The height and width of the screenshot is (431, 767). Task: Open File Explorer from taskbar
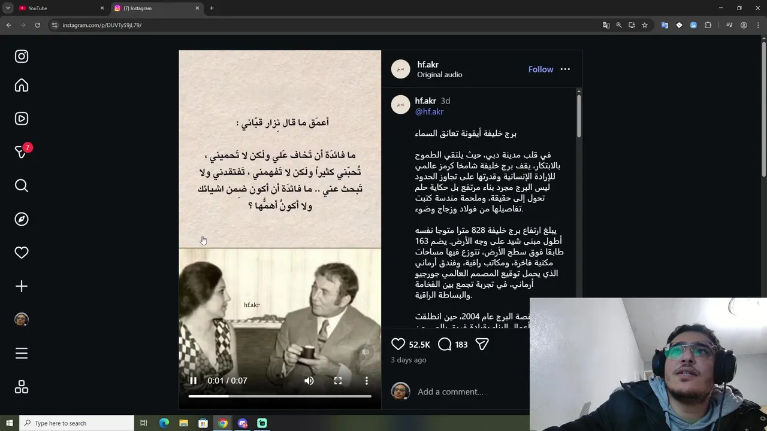[183, 423]
